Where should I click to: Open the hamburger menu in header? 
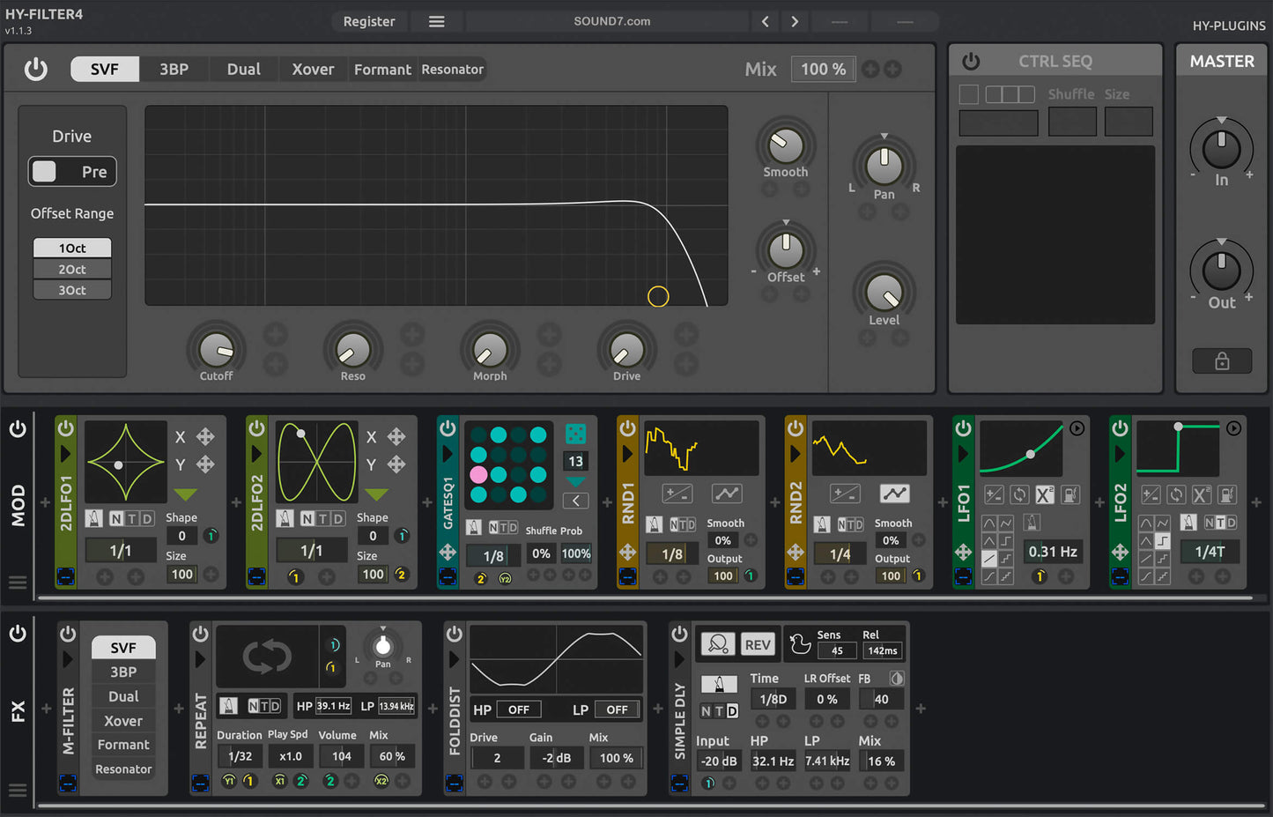[436, 21]
